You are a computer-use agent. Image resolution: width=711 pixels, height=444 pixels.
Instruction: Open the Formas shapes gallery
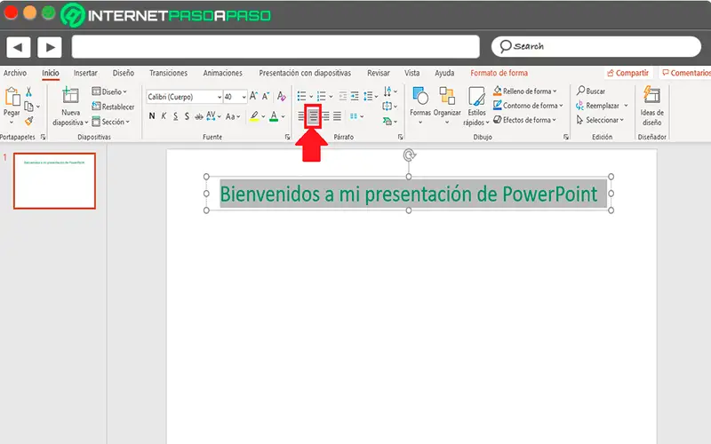[420, 105]
